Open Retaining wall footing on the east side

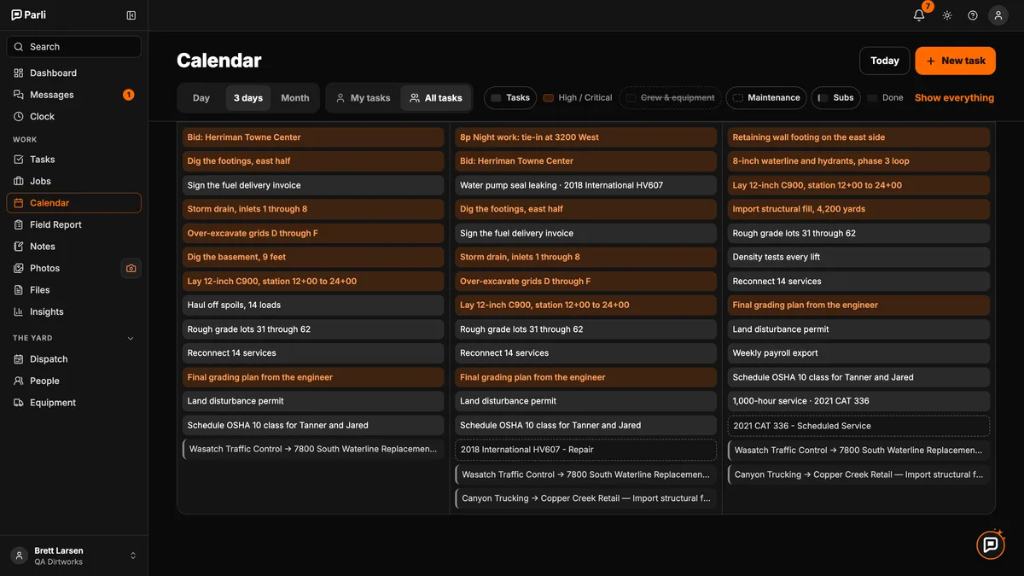pos(858,137)
